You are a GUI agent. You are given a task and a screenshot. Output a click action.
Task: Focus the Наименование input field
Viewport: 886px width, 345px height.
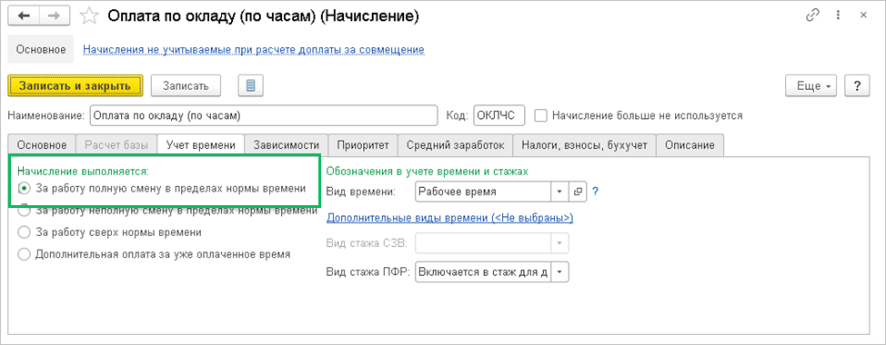263,115
